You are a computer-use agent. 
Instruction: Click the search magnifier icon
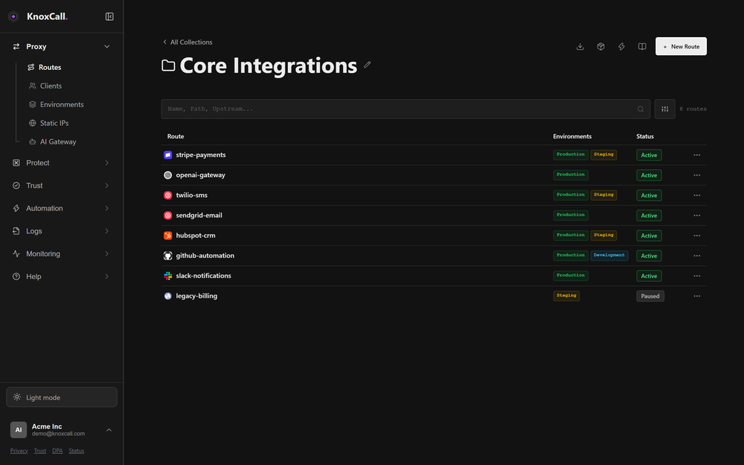641,109
